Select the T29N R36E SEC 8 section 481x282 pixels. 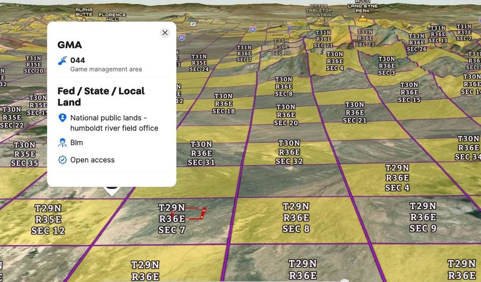pyautogui.click(x=296, y=217)
